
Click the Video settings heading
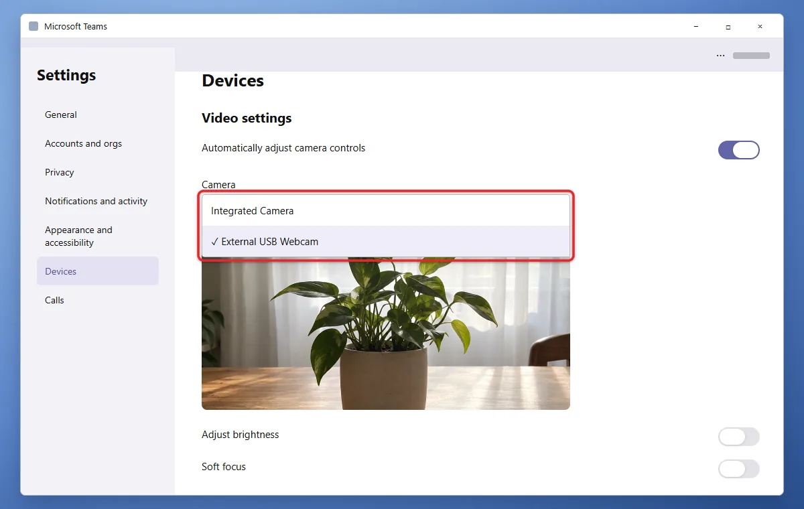point(247,118)
